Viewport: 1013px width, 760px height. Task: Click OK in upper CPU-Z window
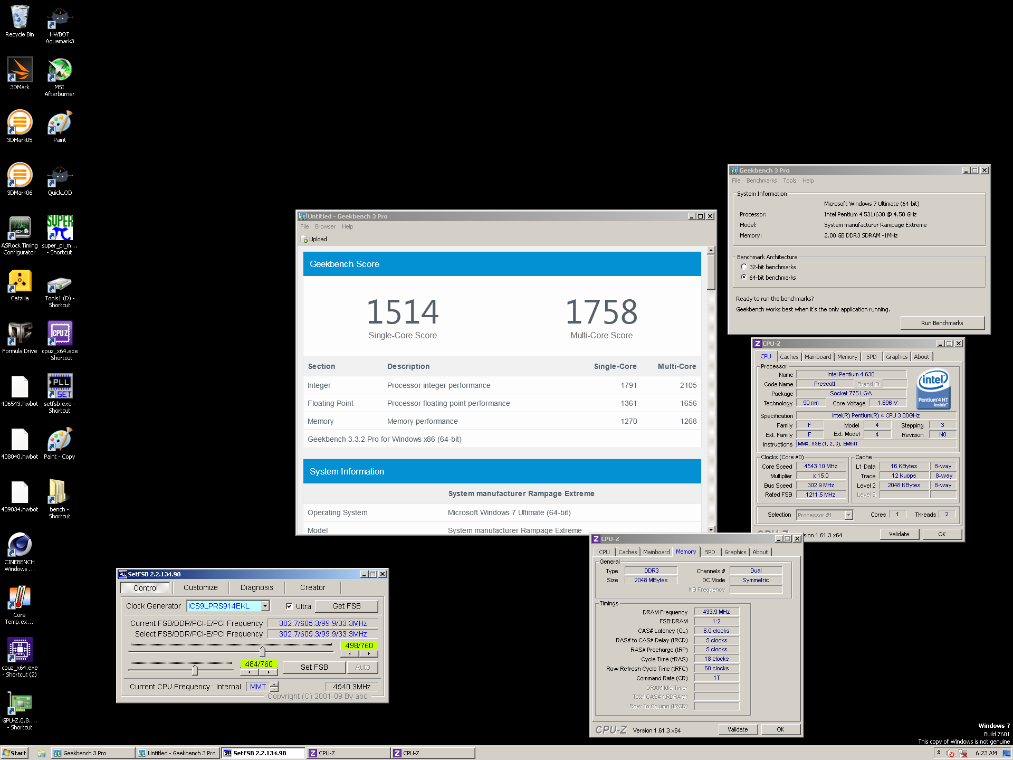click(x=942, y=534)
